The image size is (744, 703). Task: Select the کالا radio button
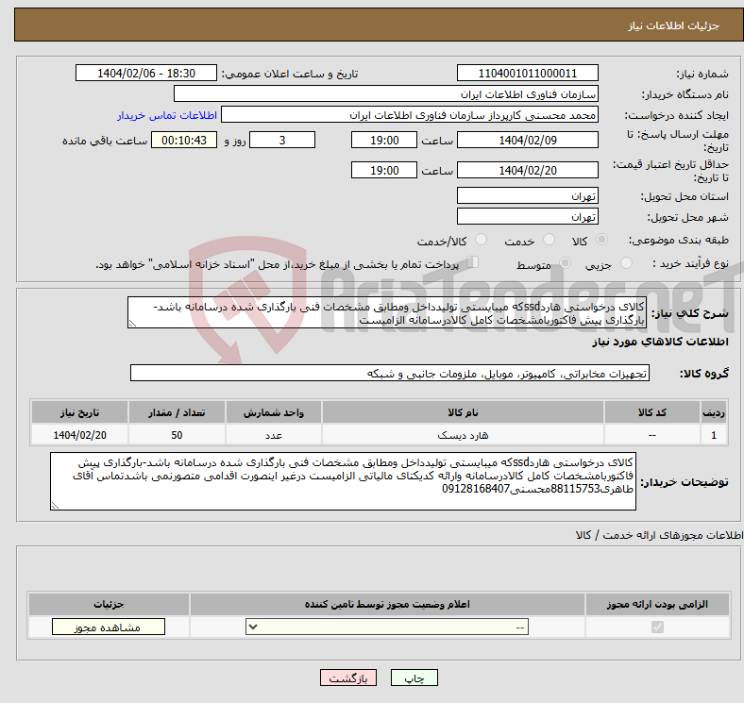(601, 240)
